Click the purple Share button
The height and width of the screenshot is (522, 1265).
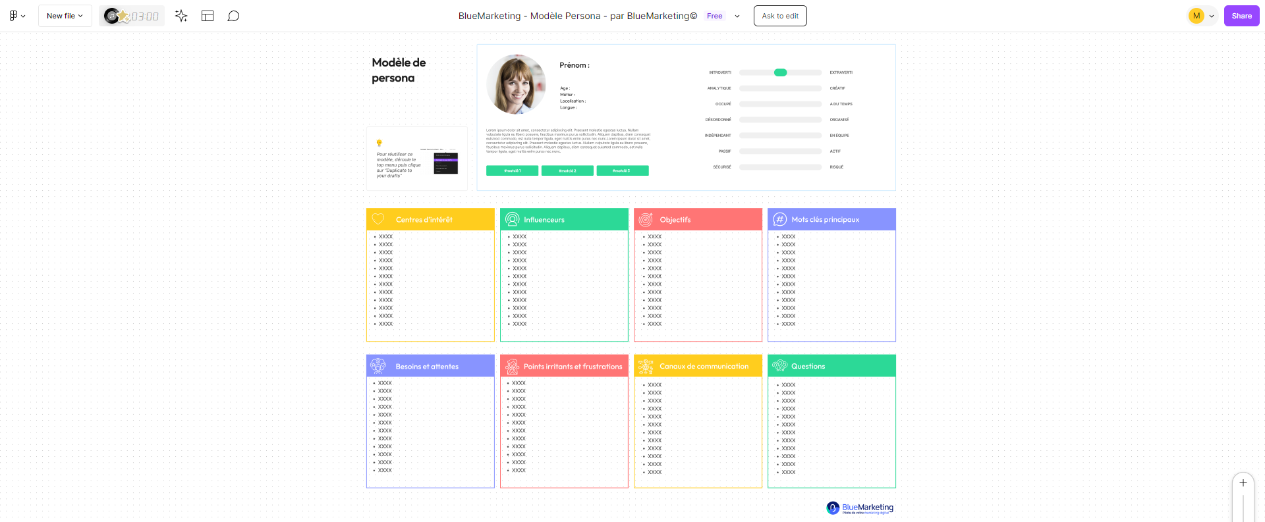click(x=1241, y=16)
